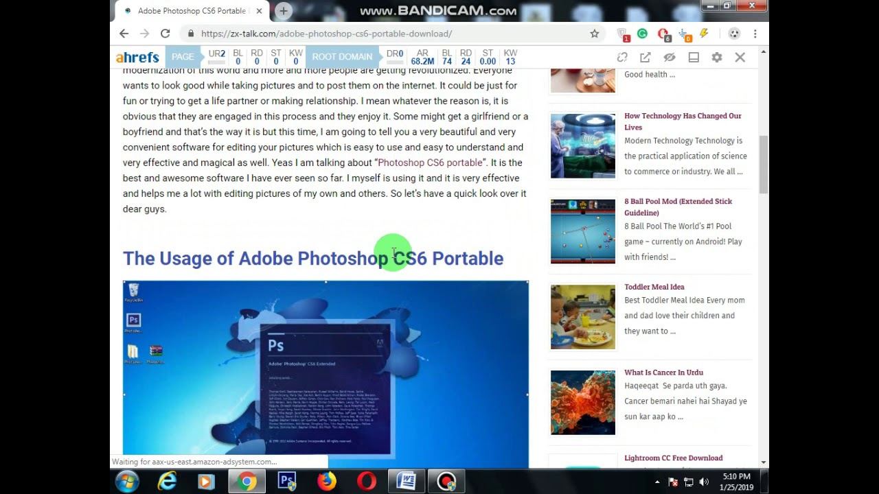
Task: Open Ahrefs external link icon
Action: tap(645, 58)
